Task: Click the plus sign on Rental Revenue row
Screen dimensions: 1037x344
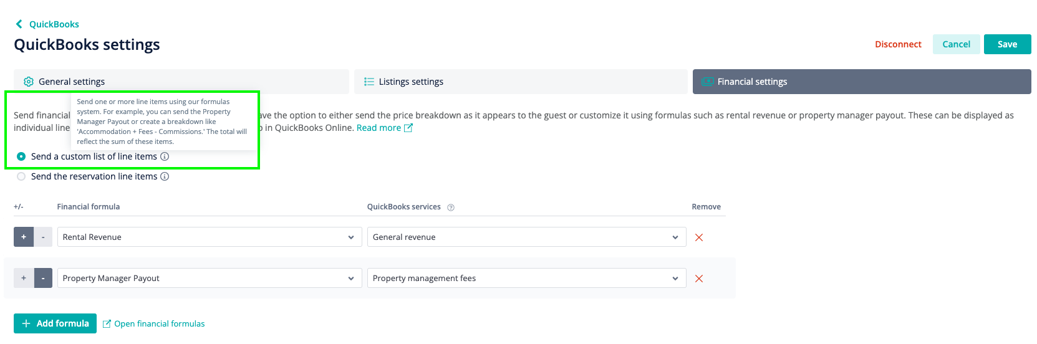Action: coord(24,237)
